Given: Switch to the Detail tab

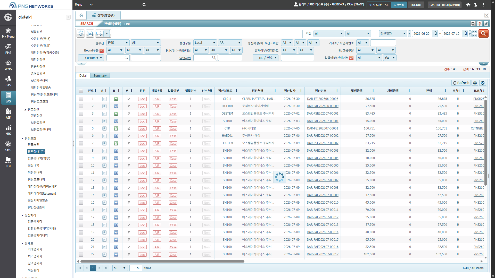Looking at the screenshot, I should 83,76.
